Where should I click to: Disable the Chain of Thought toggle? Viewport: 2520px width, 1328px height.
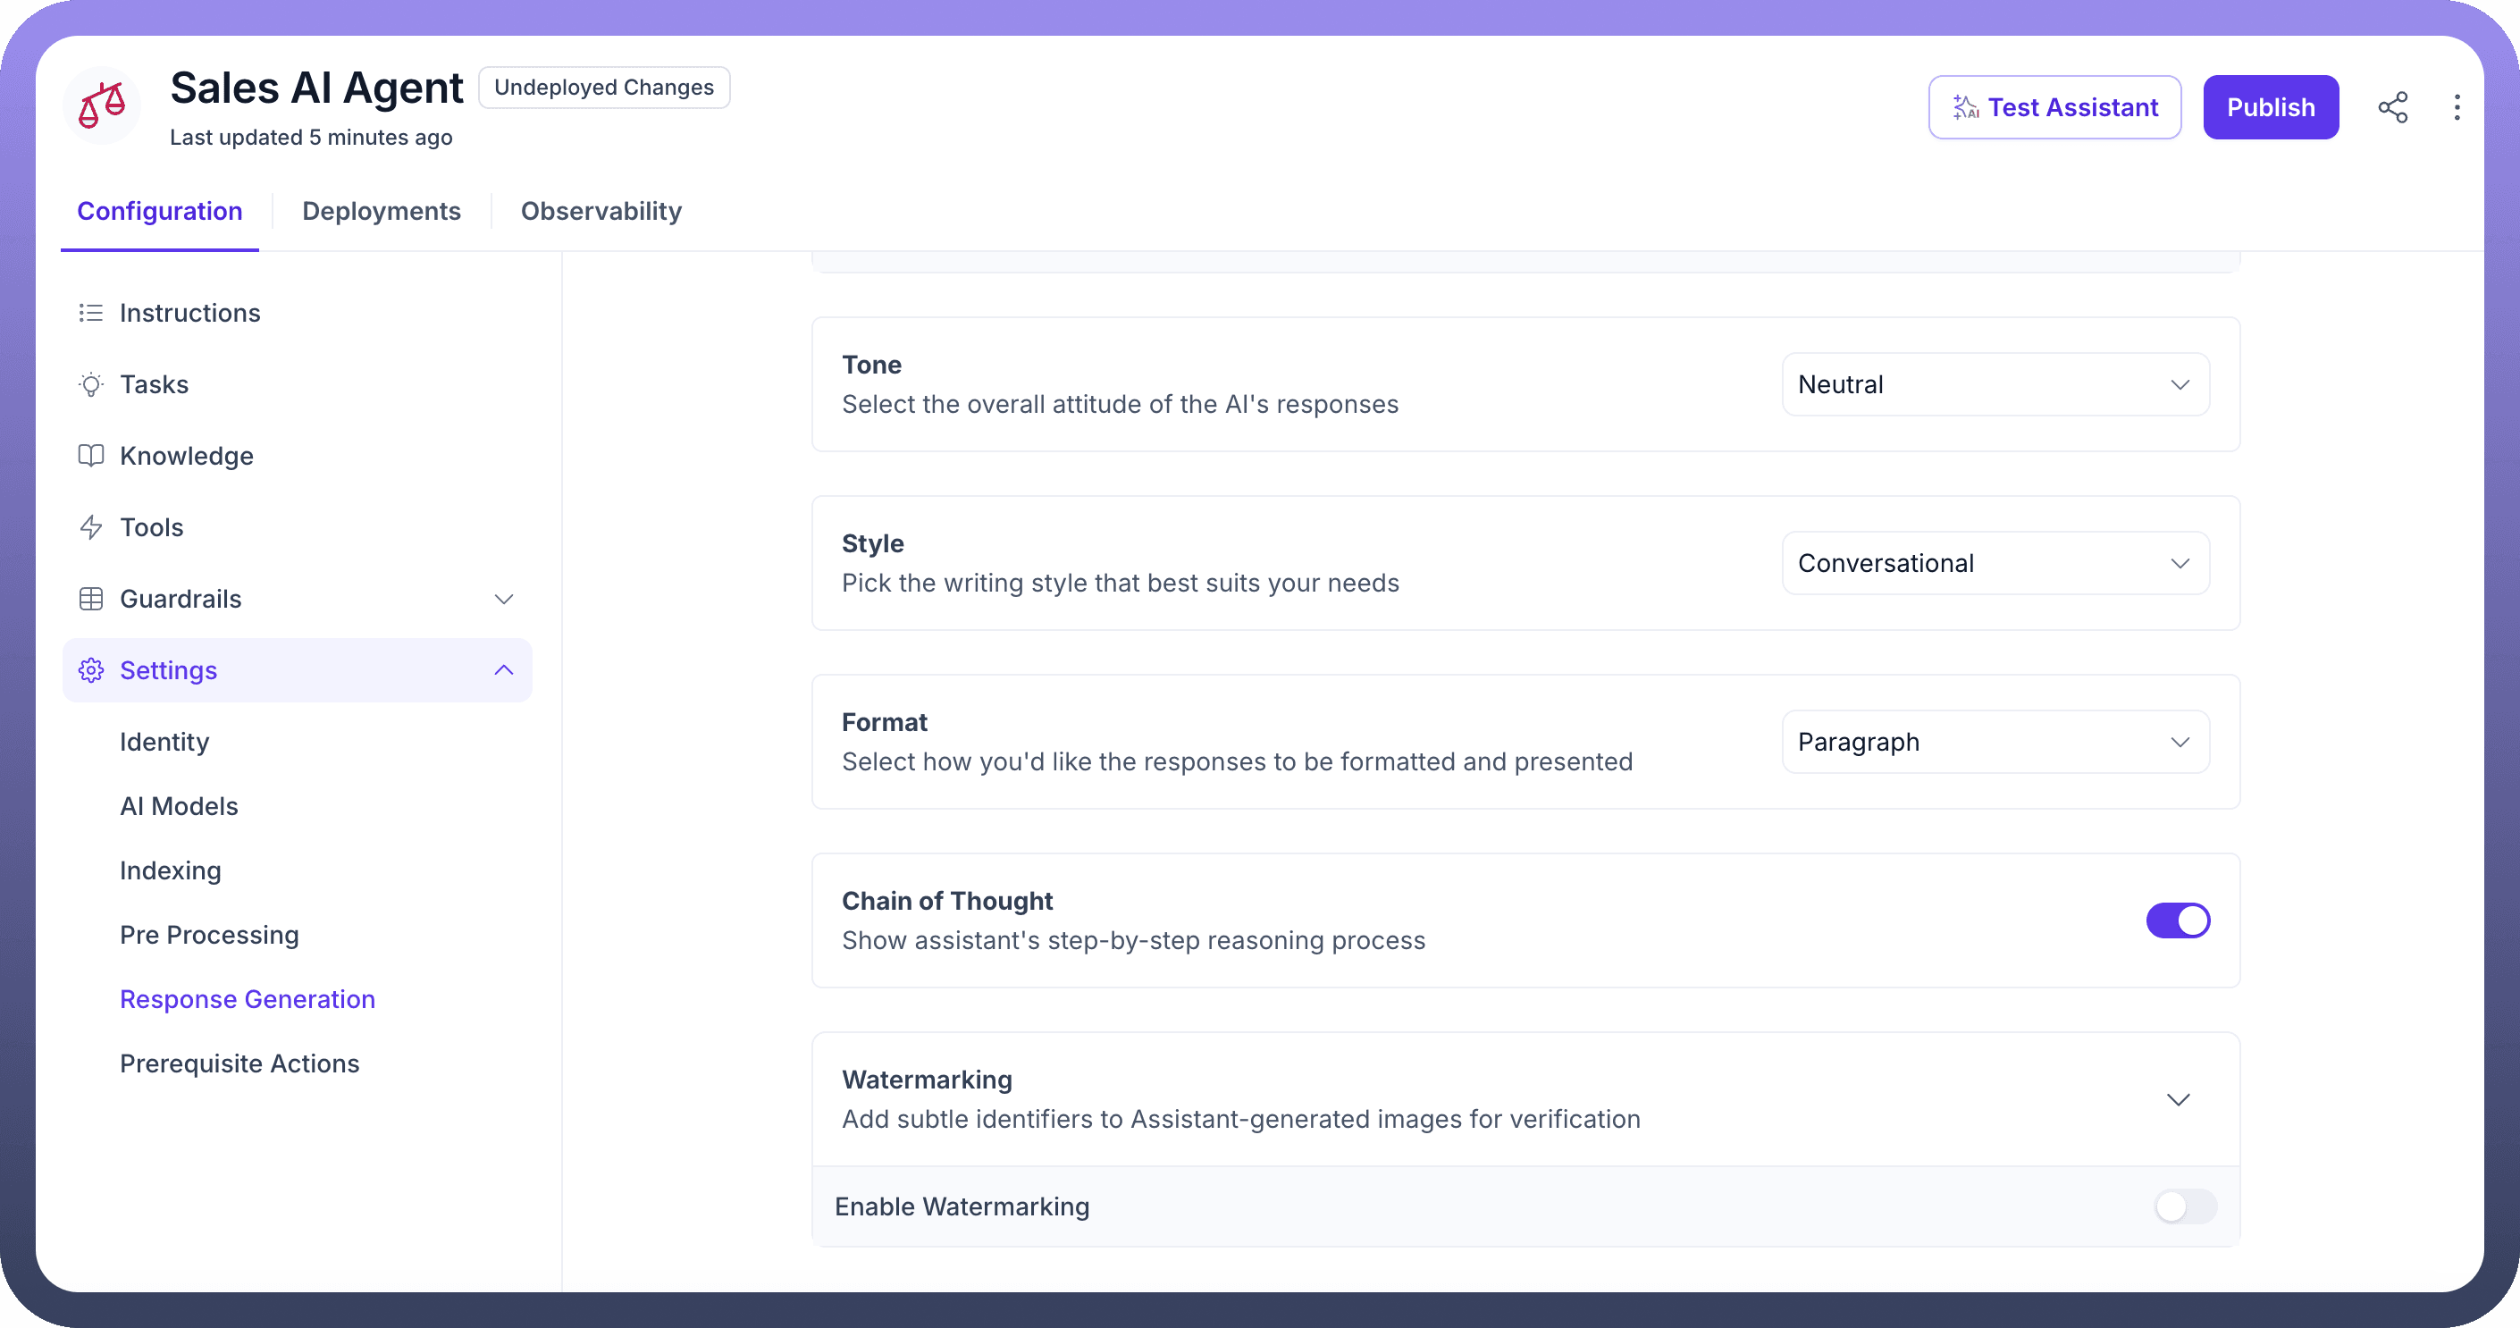coord(2178,920)
